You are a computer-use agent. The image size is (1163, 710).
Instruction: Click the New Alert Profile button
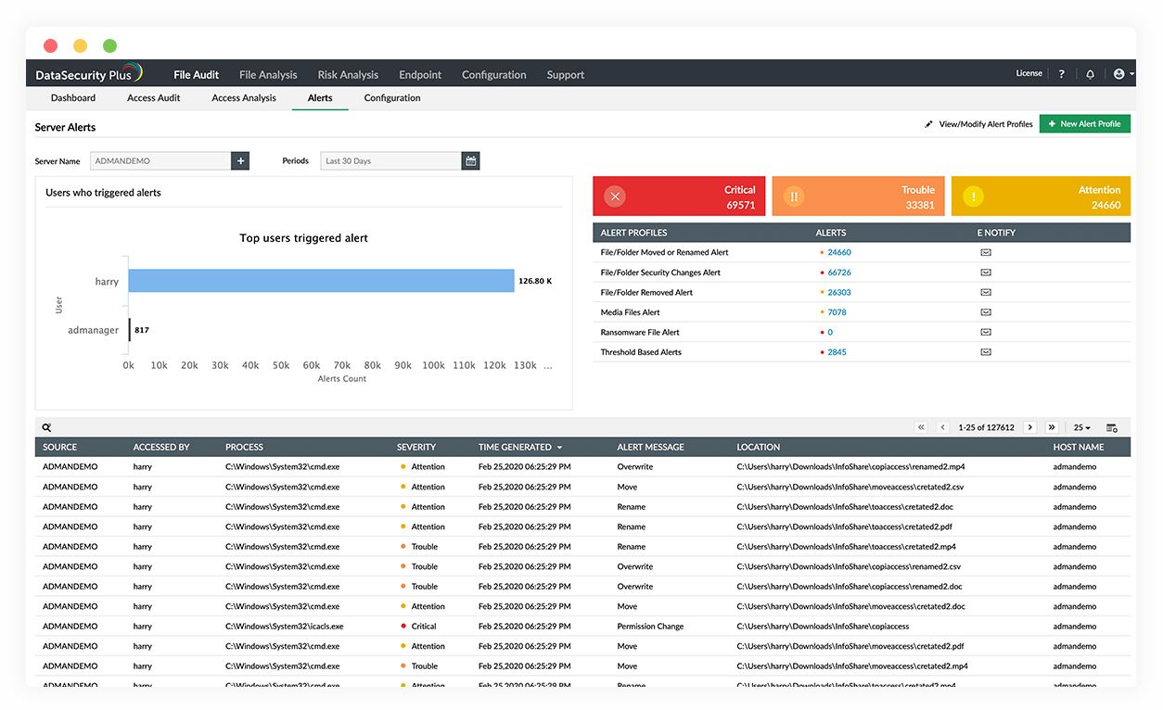pyautogui.click(x=1085, y=124)
